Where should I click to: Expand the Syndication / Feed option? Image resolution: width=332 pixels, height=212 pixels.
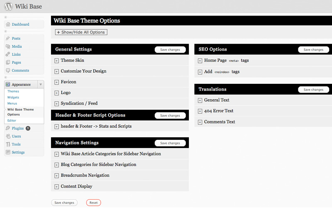click(x=56, y=104)
